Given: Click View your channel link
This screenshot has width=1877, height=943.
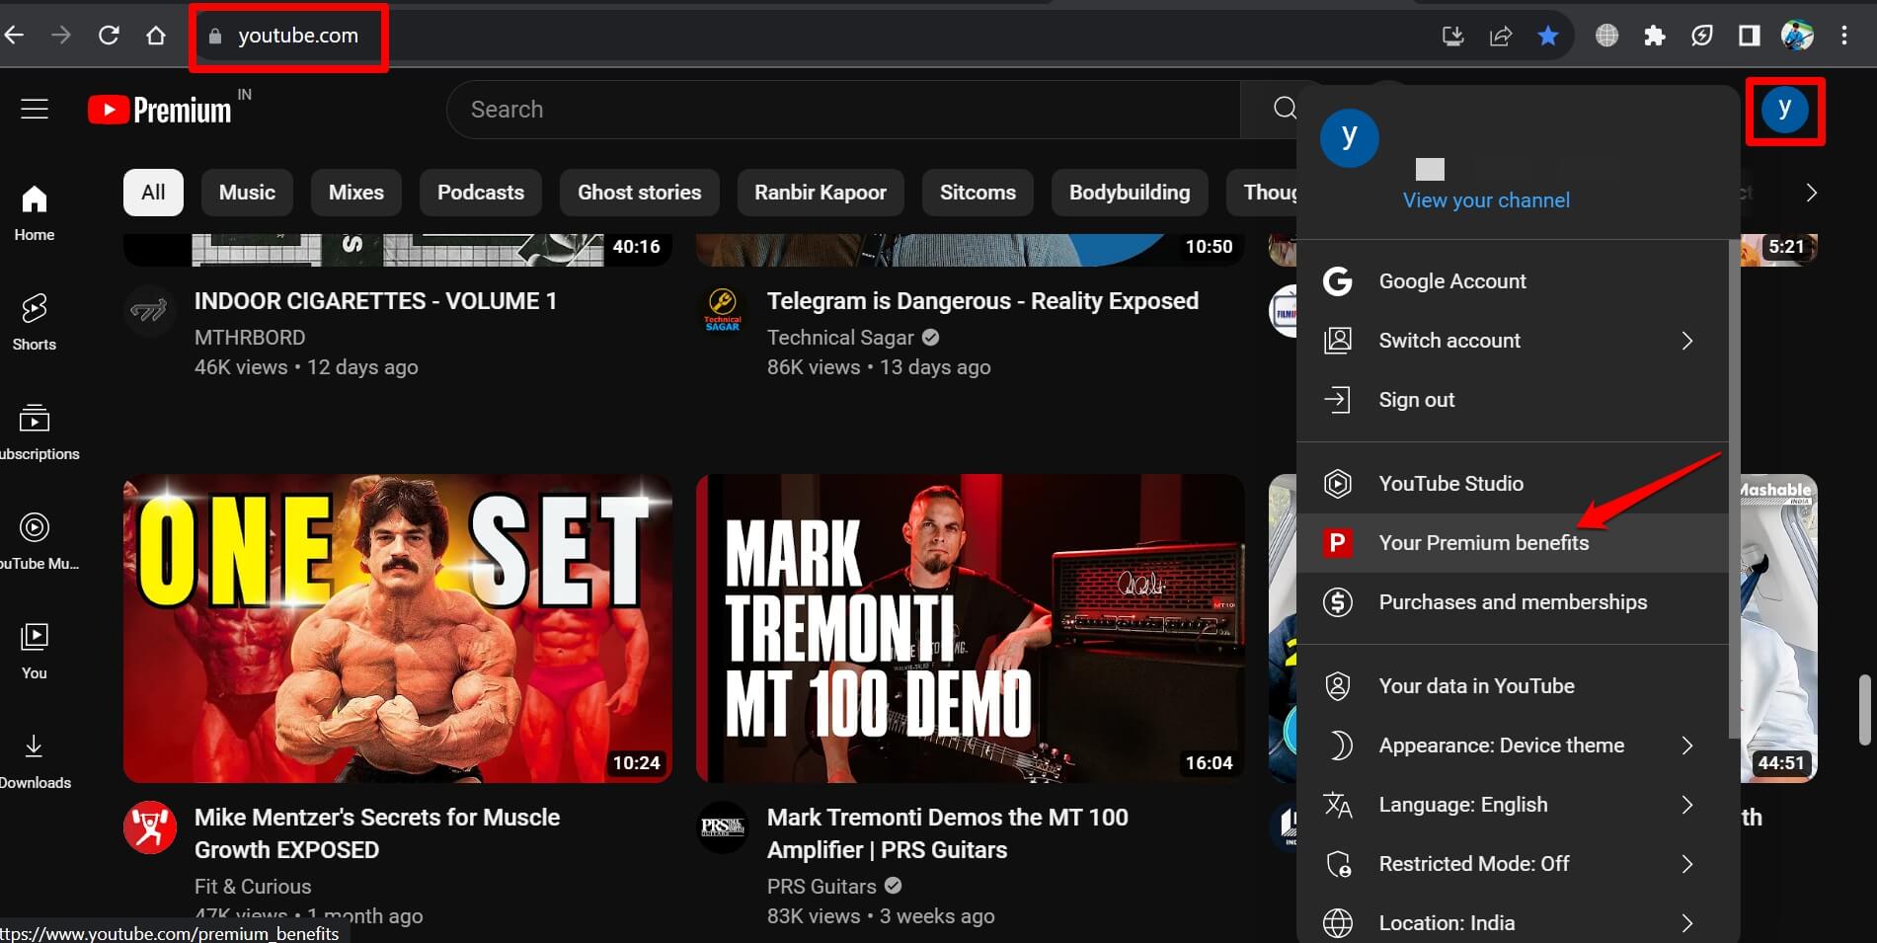Looking at the screenshot, I should click(1486, 200).
